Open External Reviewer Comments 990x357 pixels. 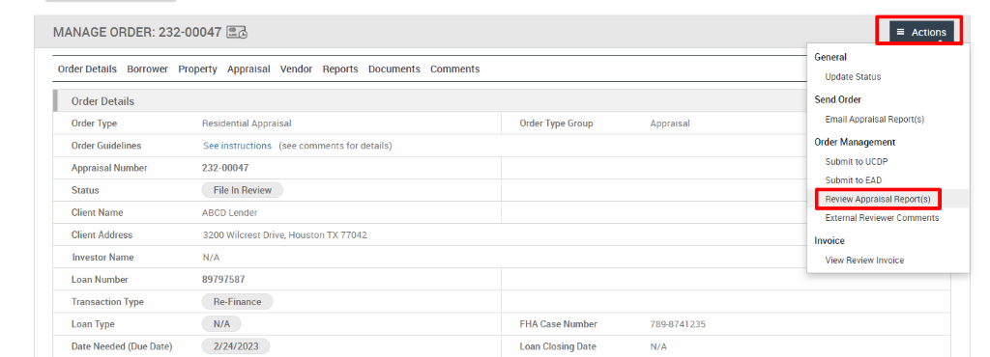[x=882, y=218]
